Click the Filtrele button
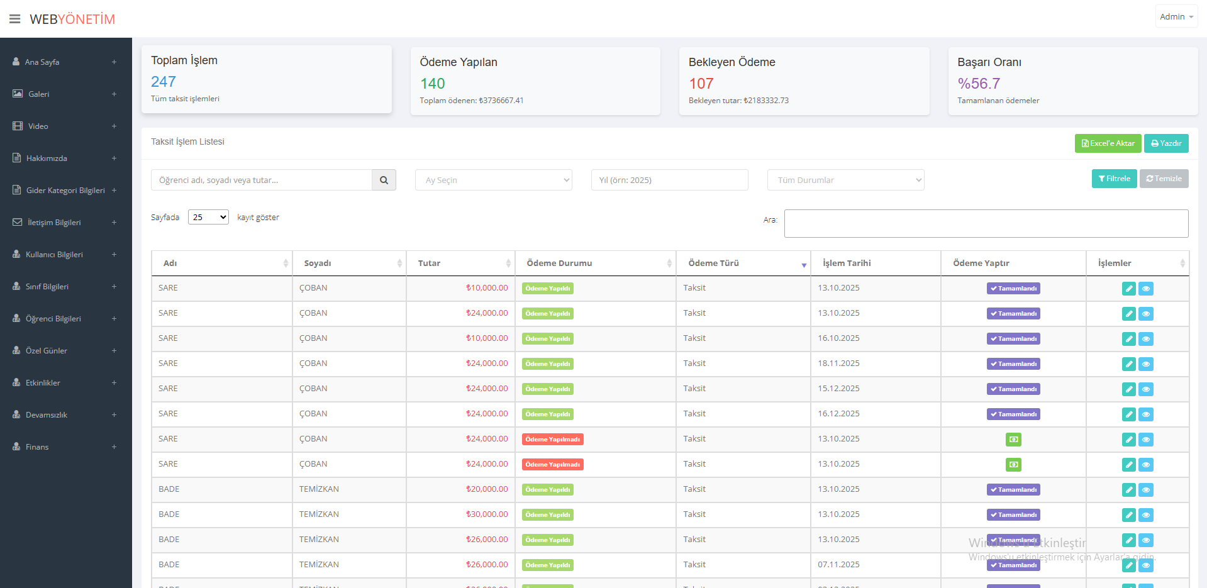Screen dimensions: 1207x588 coord(1114,179)
